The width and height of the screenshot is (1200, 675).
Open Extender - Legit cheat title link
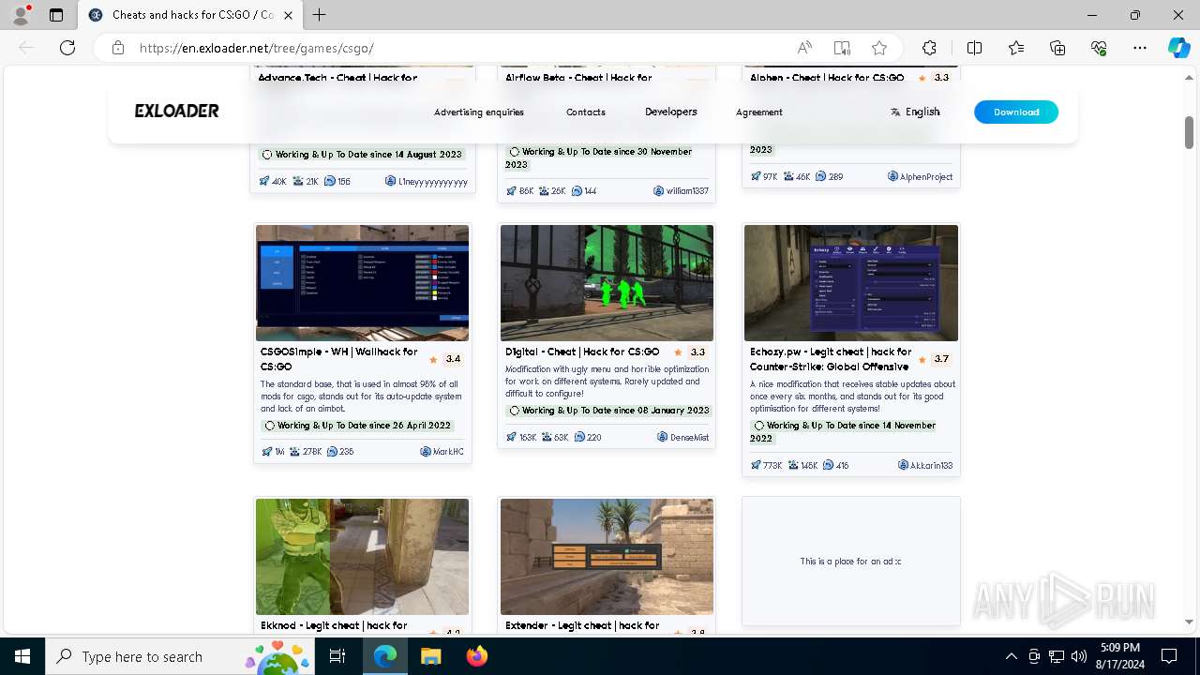pos(582,625)
